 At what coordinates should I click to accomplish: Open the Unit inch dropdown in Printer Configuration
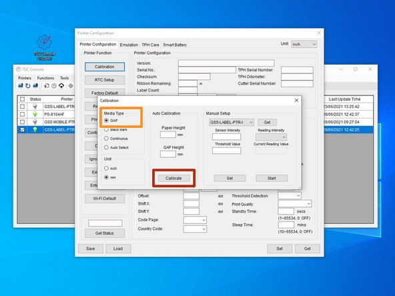tap(304, 44)
